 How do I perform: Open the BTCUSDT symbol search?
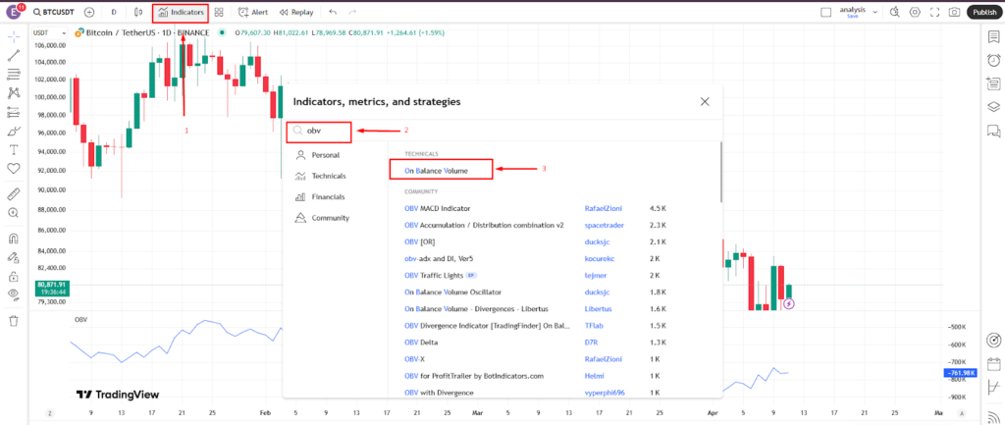pos(55,12)
